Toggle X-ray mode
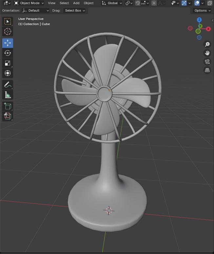The image size is (214, 254). click(210, 3)
